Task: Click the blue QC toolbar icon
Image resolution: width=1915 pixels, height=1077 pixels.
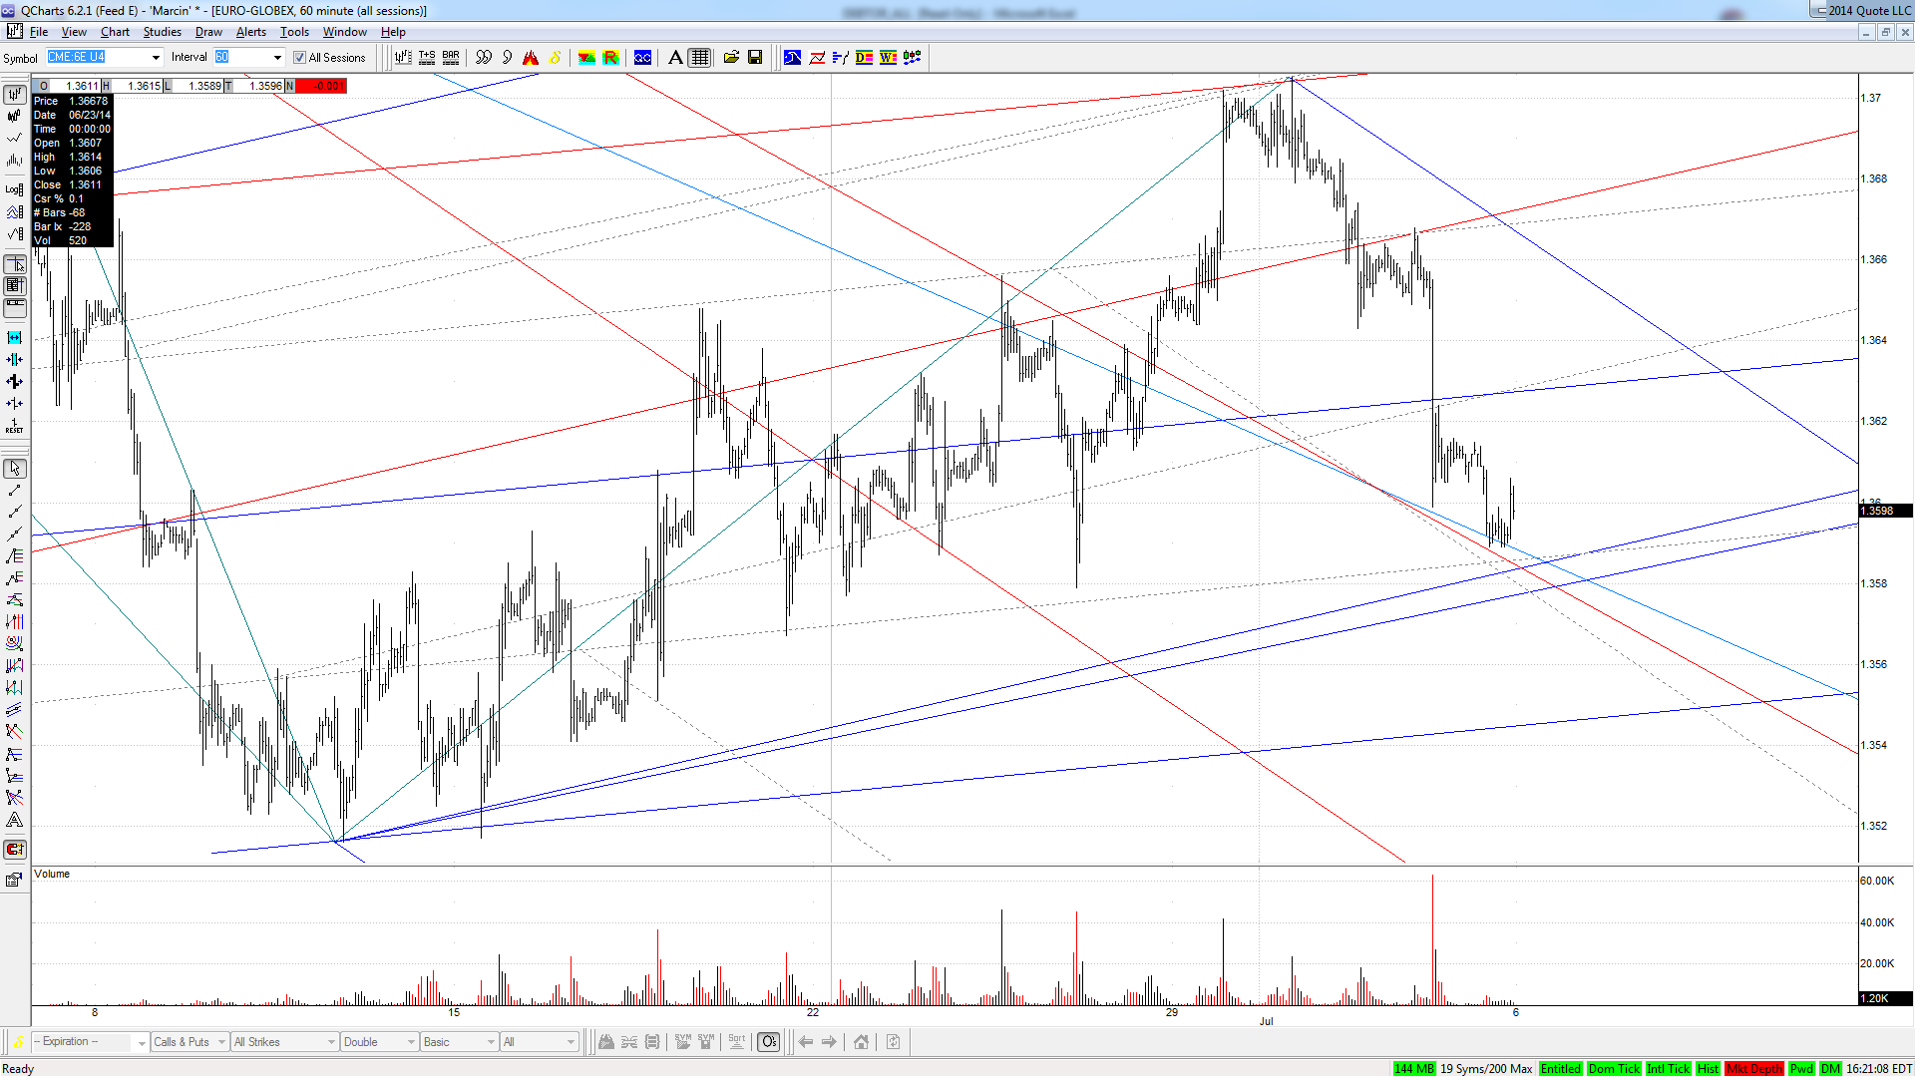Action: click(x=642, y=58)
